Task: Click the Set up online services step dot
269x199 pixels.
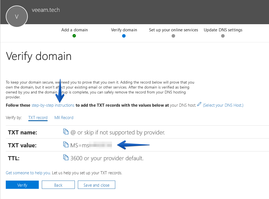Action: click(174, 36)
